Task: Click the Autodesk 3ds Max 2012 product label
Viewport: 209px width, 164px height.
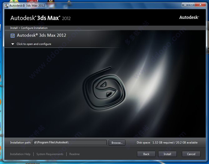Action: pos(41,35)
